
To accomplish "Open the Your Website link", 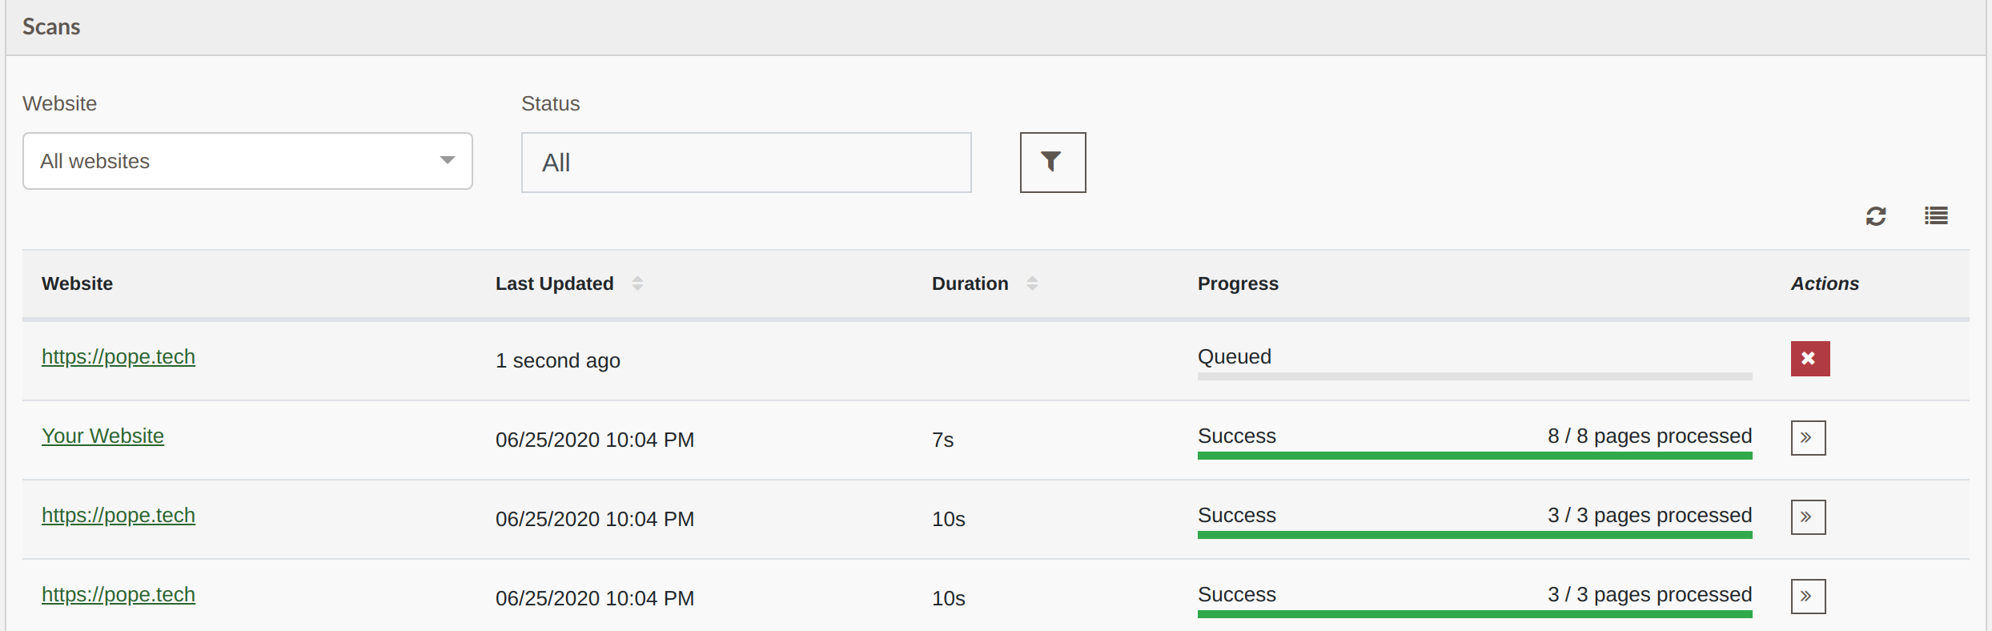I will pyautogui.click(x=102, y=436).
